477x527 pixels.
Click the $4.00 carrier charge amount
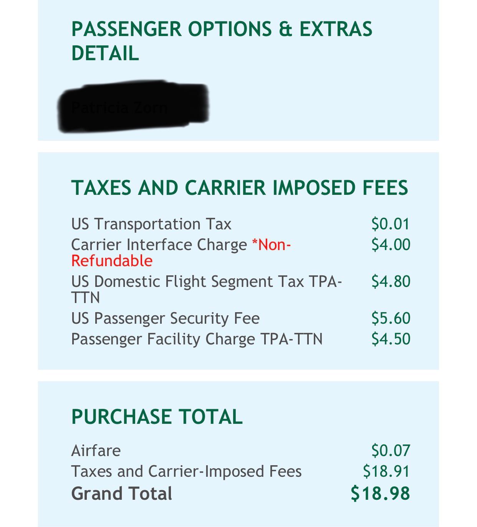(390, 245)
